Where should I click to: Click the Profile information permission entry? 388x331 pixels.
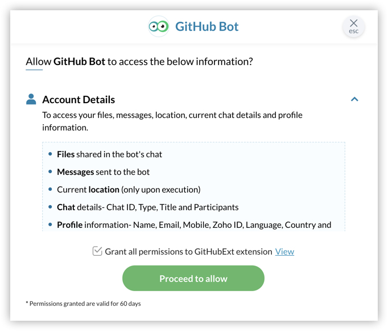pyautogui.click(x=193, y=224)
